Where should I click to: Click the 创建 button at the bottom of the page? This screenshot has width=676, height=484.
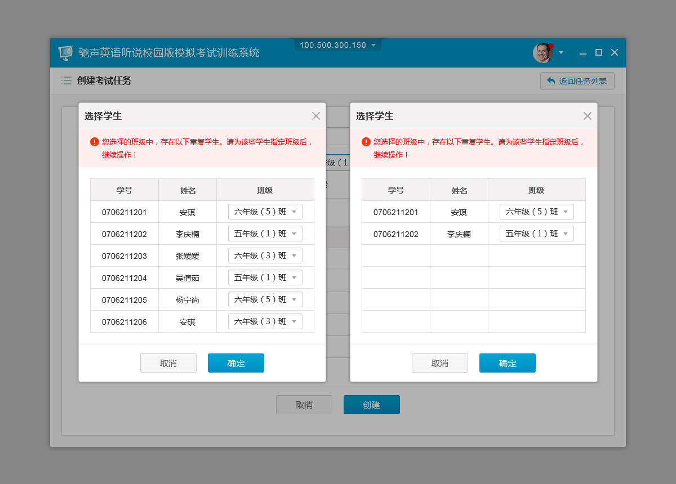(x=372, y=405)
